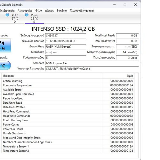Click the drive letter field E:
160x160 pixels.
(66, 58)
